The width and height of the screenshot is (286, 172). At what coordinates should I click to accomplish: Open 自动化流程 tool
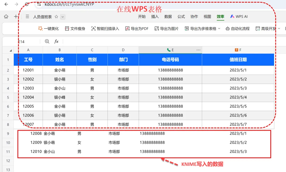coord(238,28)
